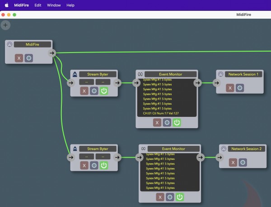Click the lower Stream Byter title label
The height and width of the screenshot is (207, 271).
click(x=98, y=149)
